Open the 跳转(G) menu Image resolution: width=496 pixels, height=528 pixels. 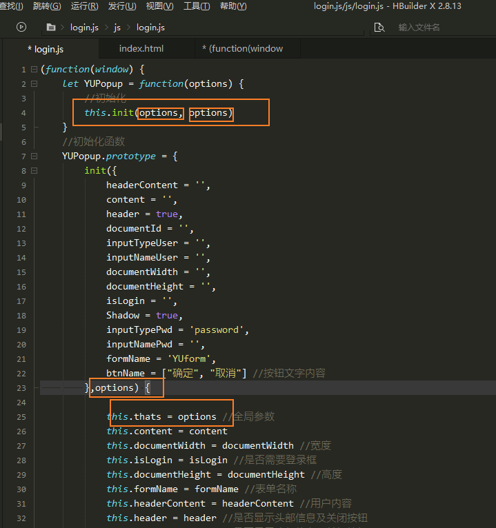(47, 6)
